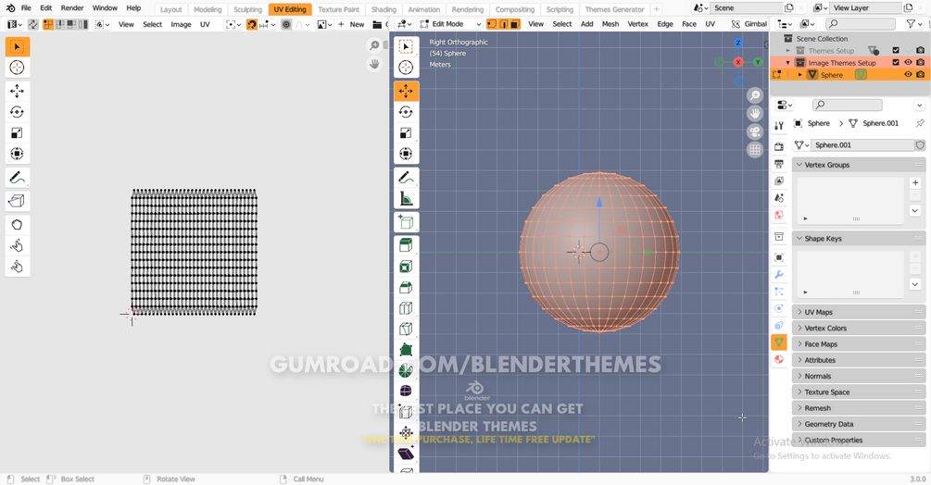The height and width of the screenshot is (485, 931).
Task: Toggle camera view in the 3D viewport
Action: coord(755,131)
